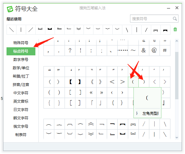Insert the ︿ vertical single angle bracket in the grid
The image size is (185, 154).
point(80,124)
